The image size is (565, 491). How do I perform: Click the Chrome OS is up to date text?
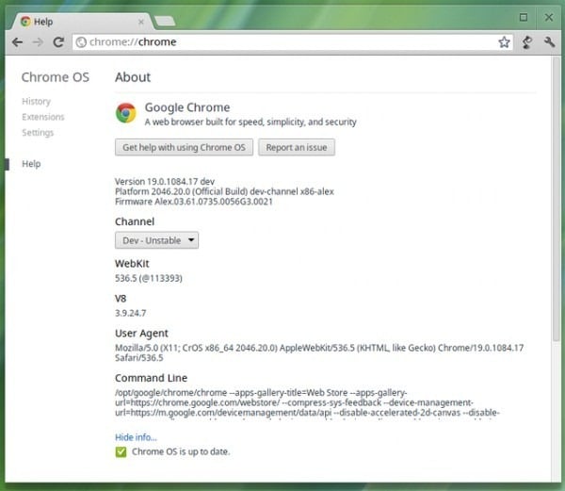[181, 451]
